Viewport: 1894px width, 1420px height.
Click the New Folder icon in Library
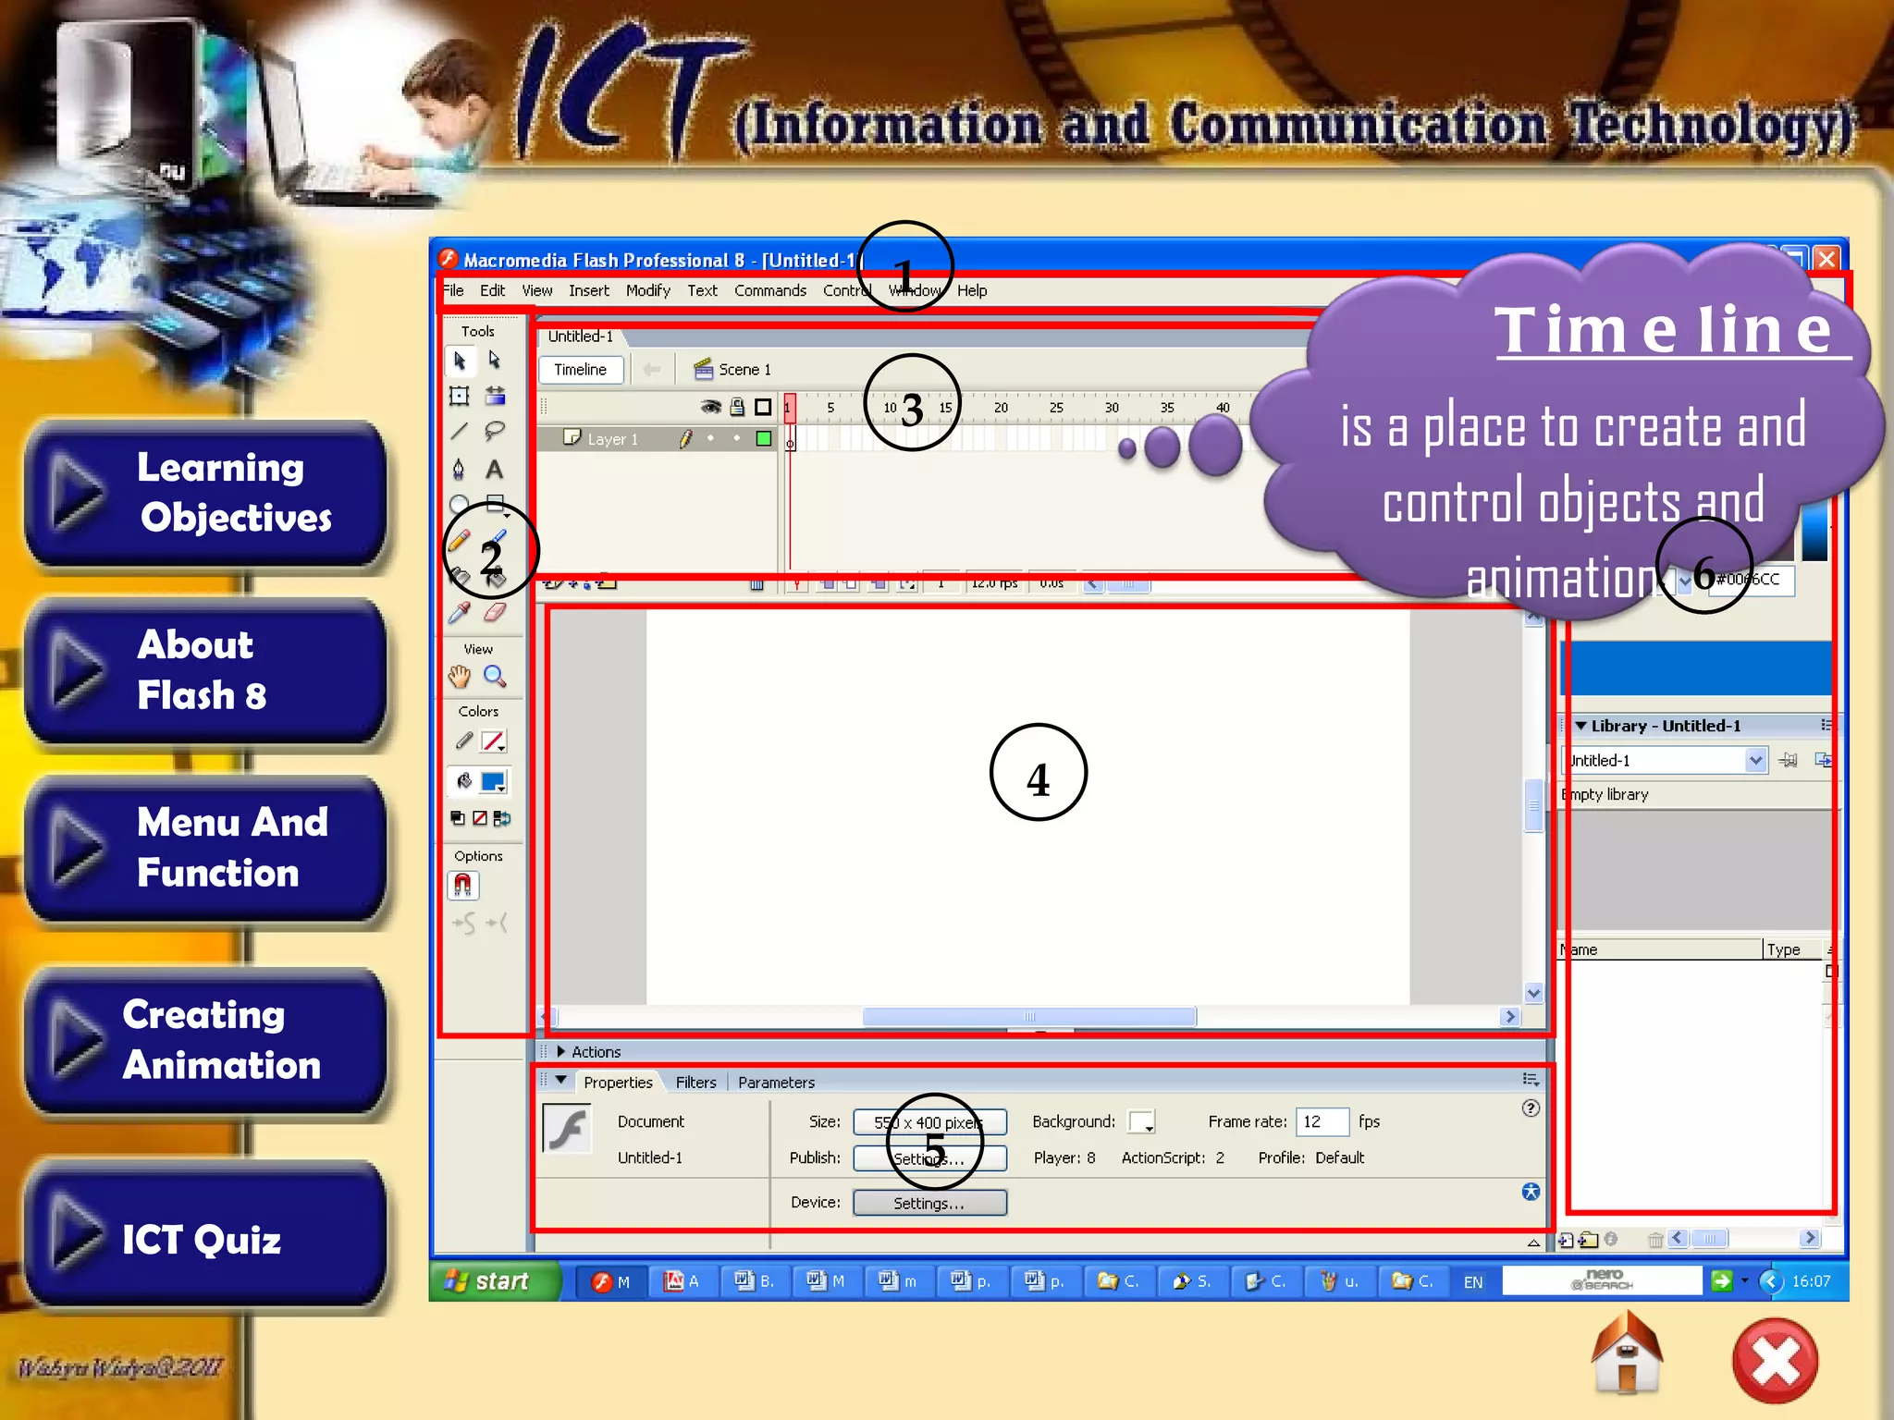(x=1588, y=1240)
